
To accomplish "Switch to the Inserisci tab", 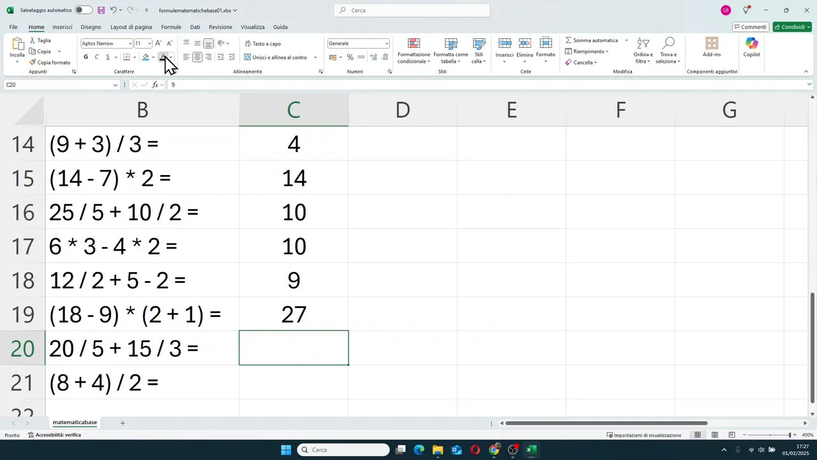I will (x=63, y=27).
